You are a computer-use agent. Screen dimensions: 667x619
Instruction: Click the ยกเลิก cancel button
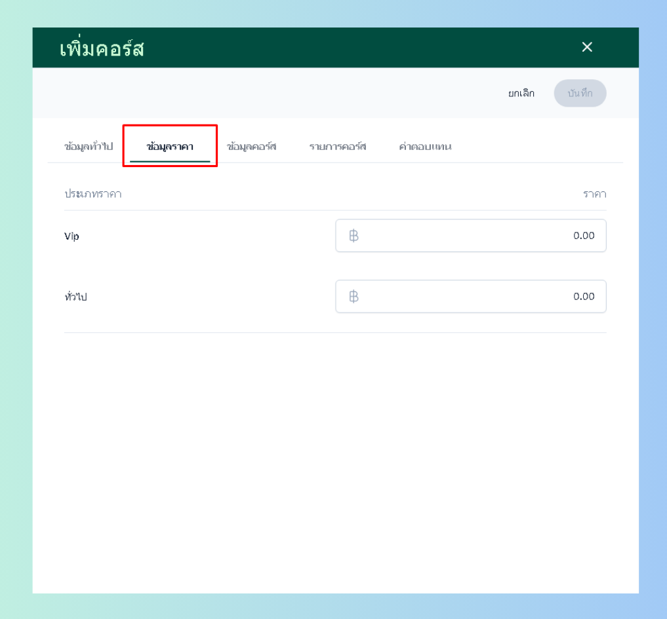click(521, 93)
